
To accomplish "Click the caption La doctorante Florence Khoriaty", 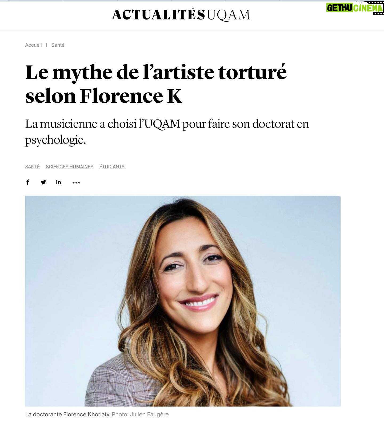I will pyautogui.click(x=67, y=415).
